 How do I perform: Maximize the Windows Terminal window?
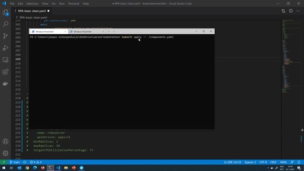(x=204, y=31)
